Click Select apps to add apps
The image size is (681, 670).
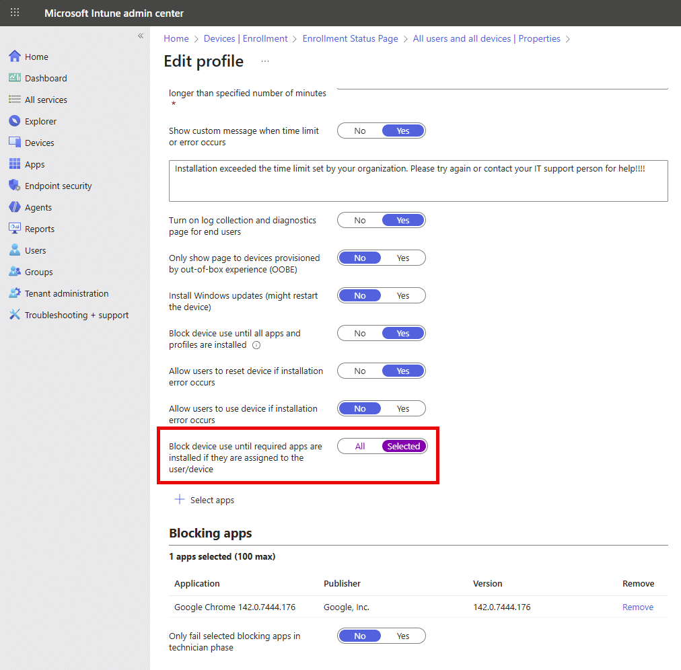coord(205,500)
